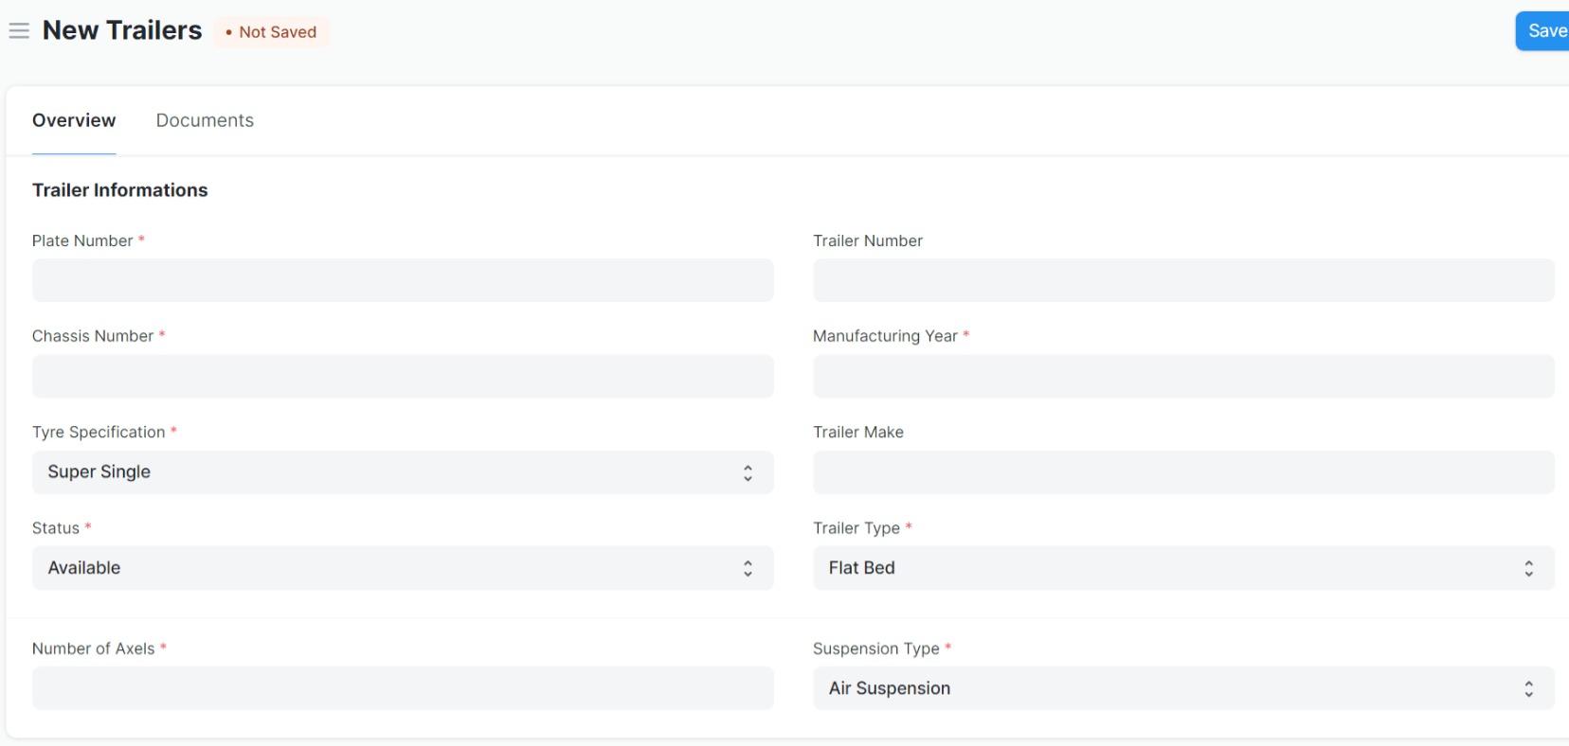The image size is (1569, 746).
Task: Click the Save button
Action: (x=1544, y=31)
